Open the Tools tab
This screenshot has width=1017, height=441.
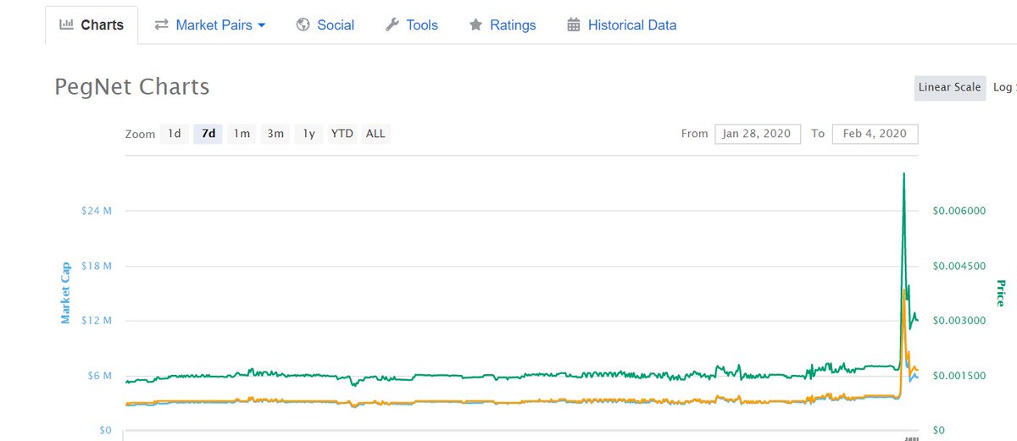point(412,25)
